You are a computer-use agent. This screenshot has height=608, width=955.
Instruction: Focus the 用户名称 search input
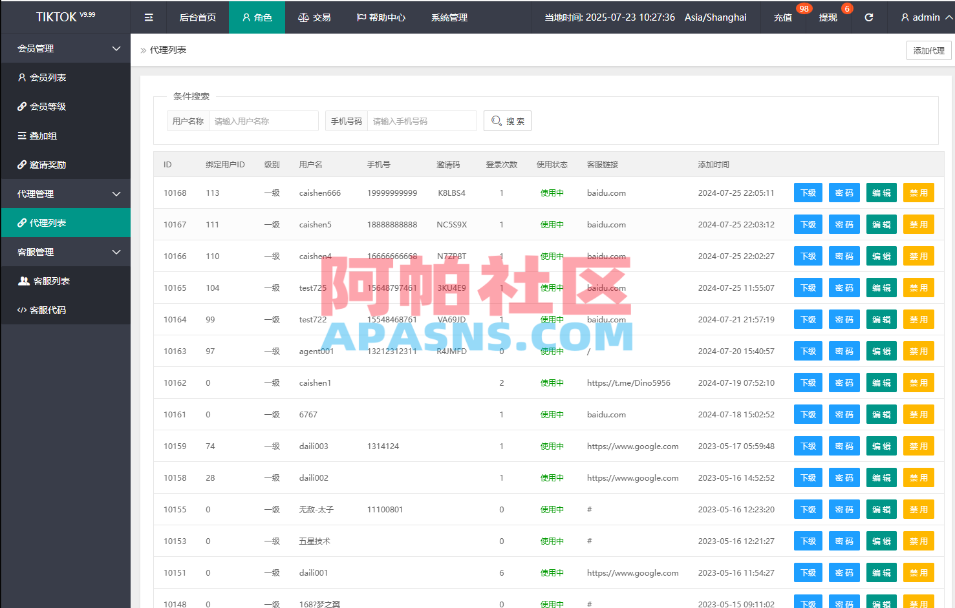263,121
